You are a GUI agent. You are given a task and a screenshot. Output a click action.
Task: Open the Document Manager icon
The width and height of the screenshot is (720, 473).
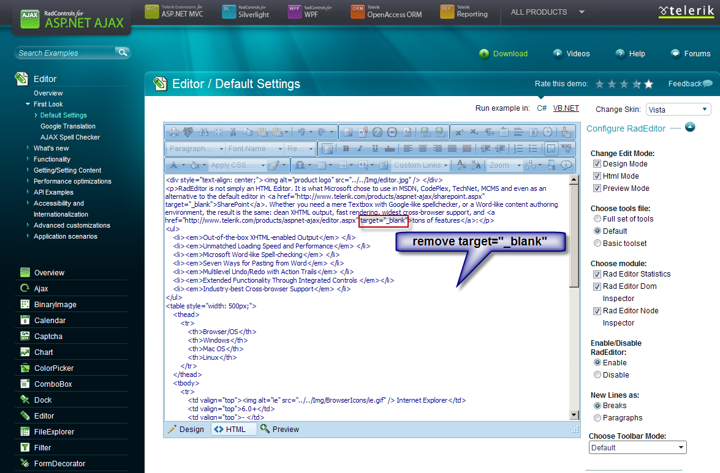[363, 132]
